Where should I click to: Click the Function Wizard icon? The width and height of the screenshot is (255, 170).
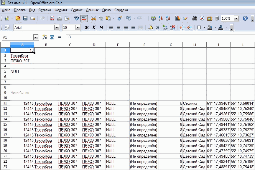tap(45, 37)
